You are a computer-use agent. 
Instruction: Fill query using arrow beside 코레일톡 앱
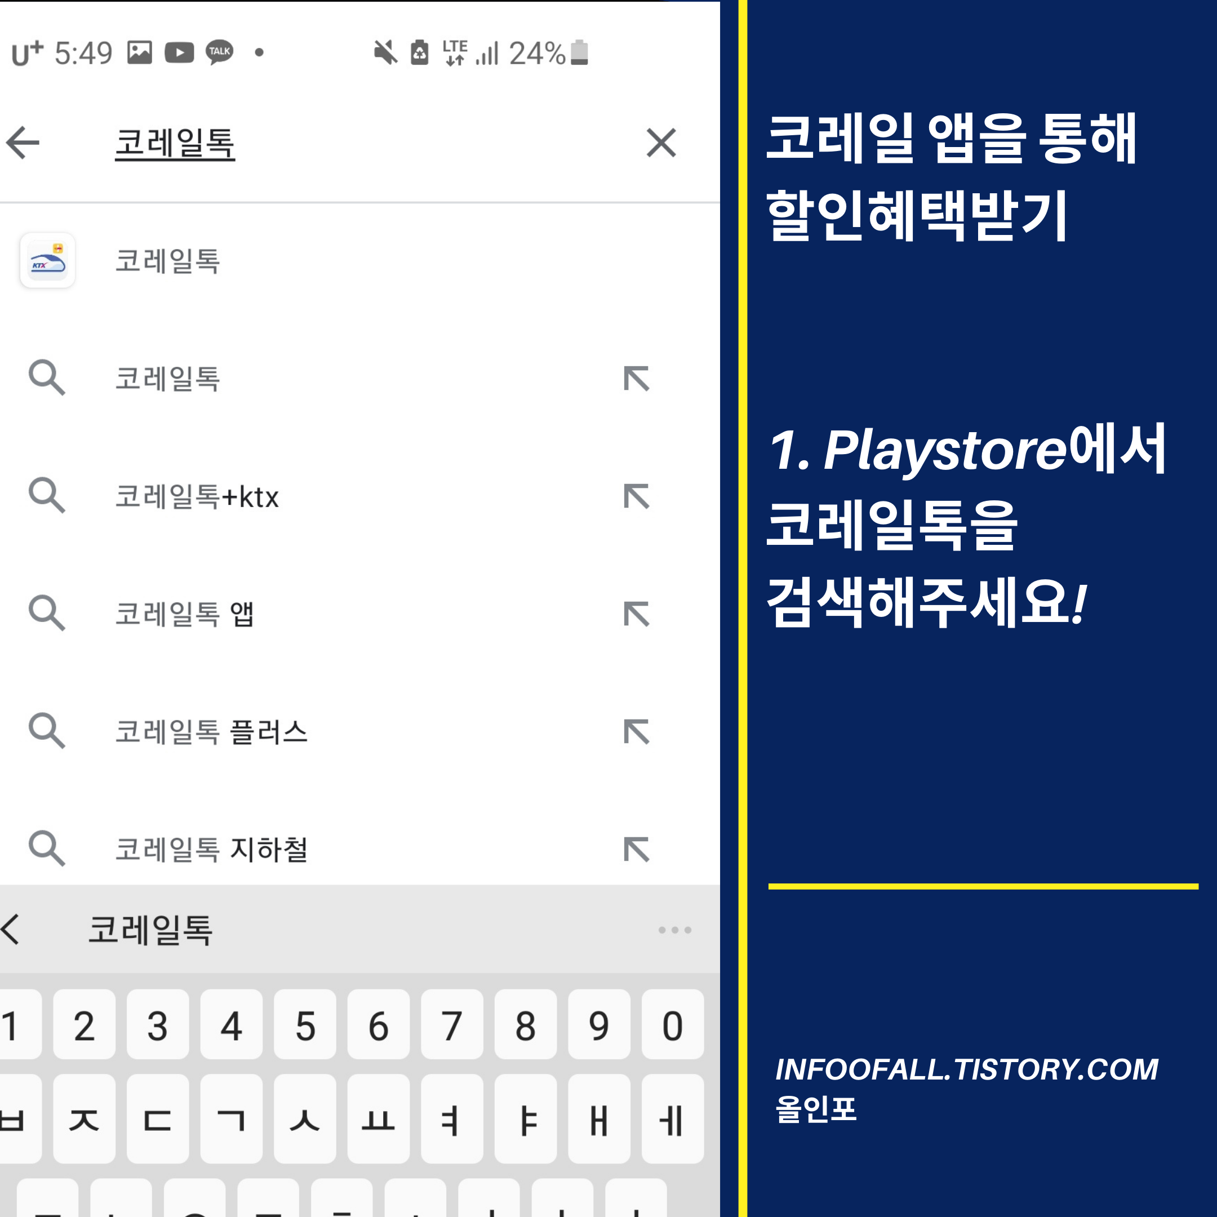pos(636,614)
